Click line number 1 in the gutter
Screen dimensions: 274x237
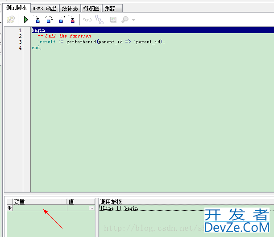tap(20, 30)
